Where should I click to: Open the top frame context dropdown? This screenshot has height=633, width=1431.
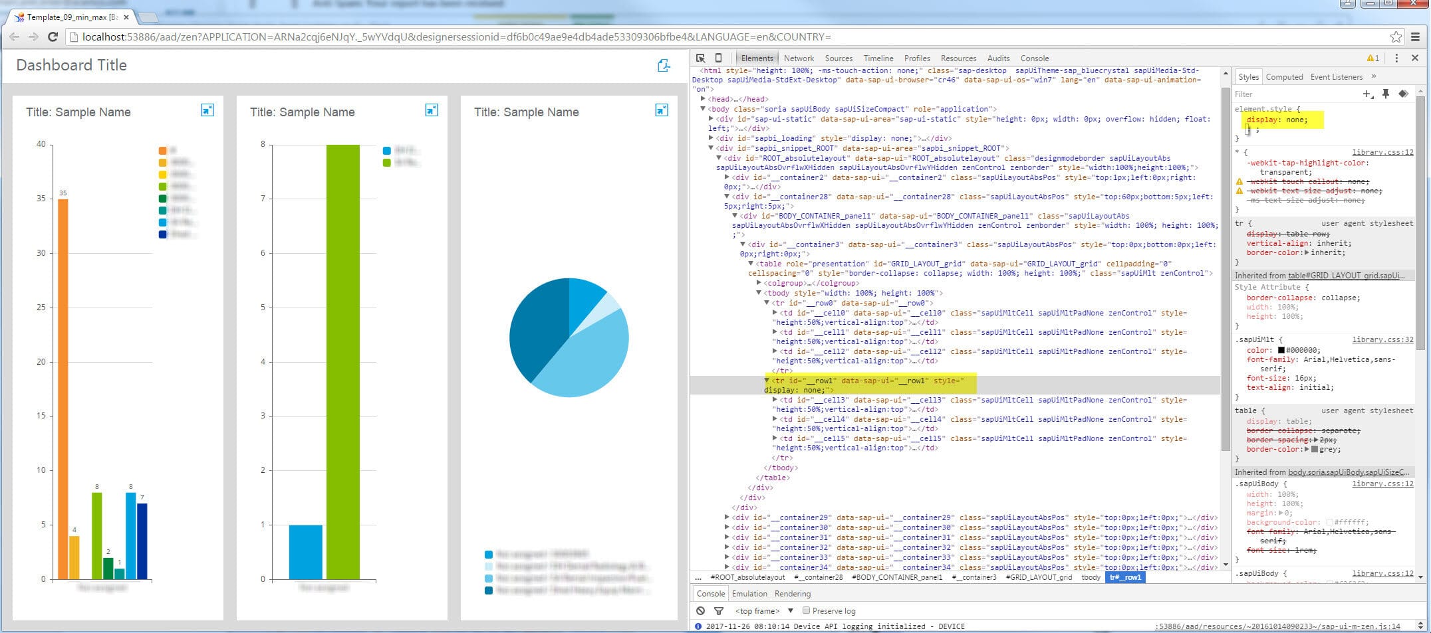coord(764,611)
